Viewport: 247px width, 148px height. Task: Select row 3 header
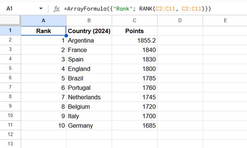(10, 50)
